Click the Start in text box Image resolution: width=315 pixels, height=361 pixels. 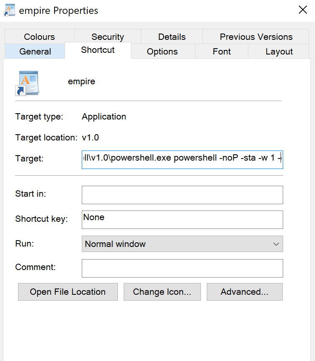click(182, 195)
